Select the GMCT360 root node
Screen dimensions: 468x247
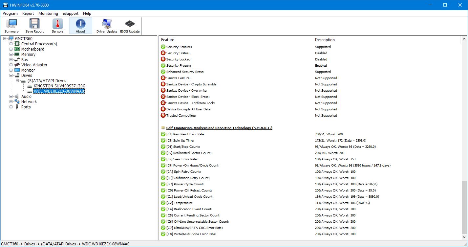(24, 39)
